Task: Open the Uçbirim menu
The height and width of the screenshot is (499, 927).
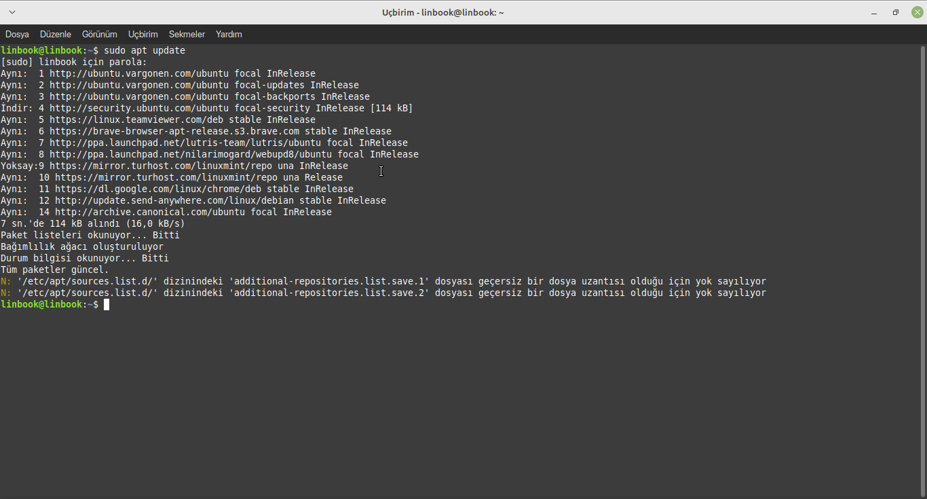Action: (x=143, y=34)
